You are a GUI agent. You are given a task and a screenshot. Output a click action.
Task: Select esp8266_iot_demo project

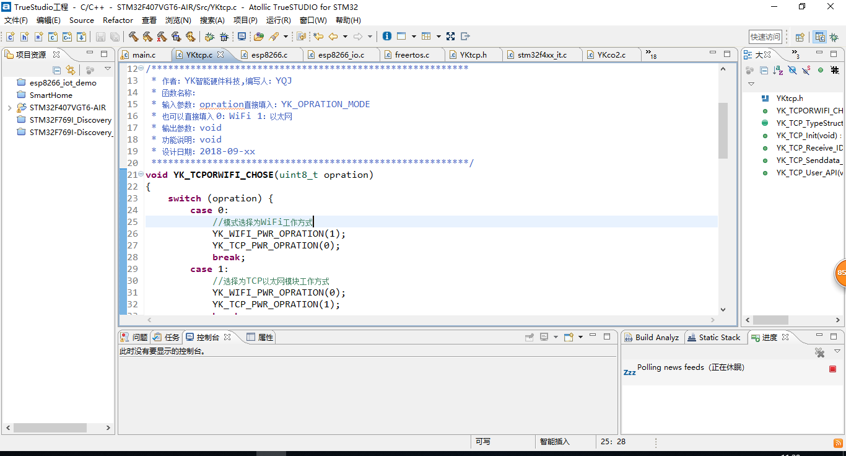63,82
